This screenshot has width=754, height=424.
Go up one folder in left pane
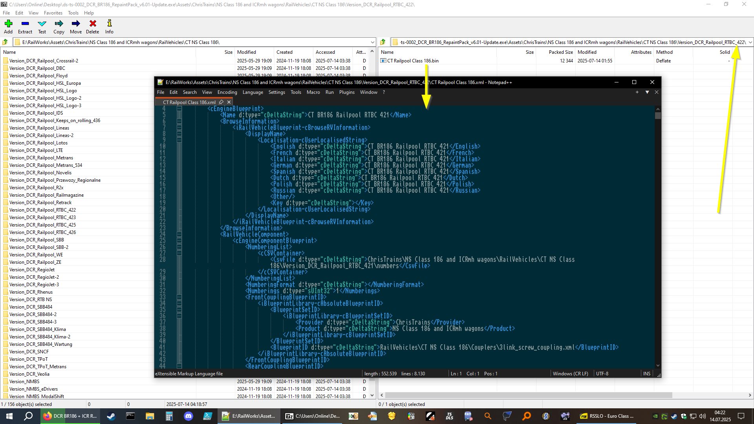click(x=5, y=42)
